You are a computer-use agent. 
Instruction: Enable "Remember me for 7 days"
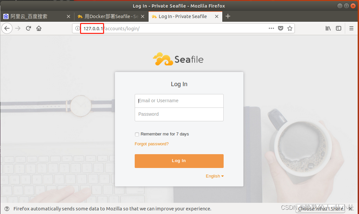click(137, 134)
